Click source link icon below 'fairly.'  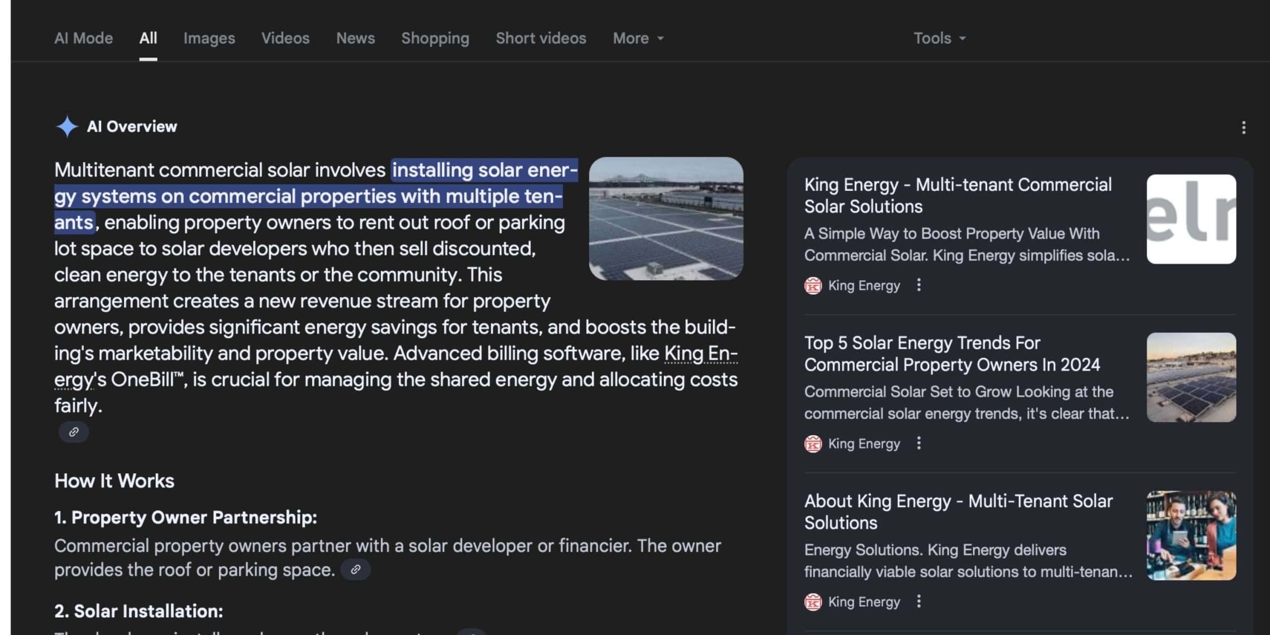[x=73, y=432]
